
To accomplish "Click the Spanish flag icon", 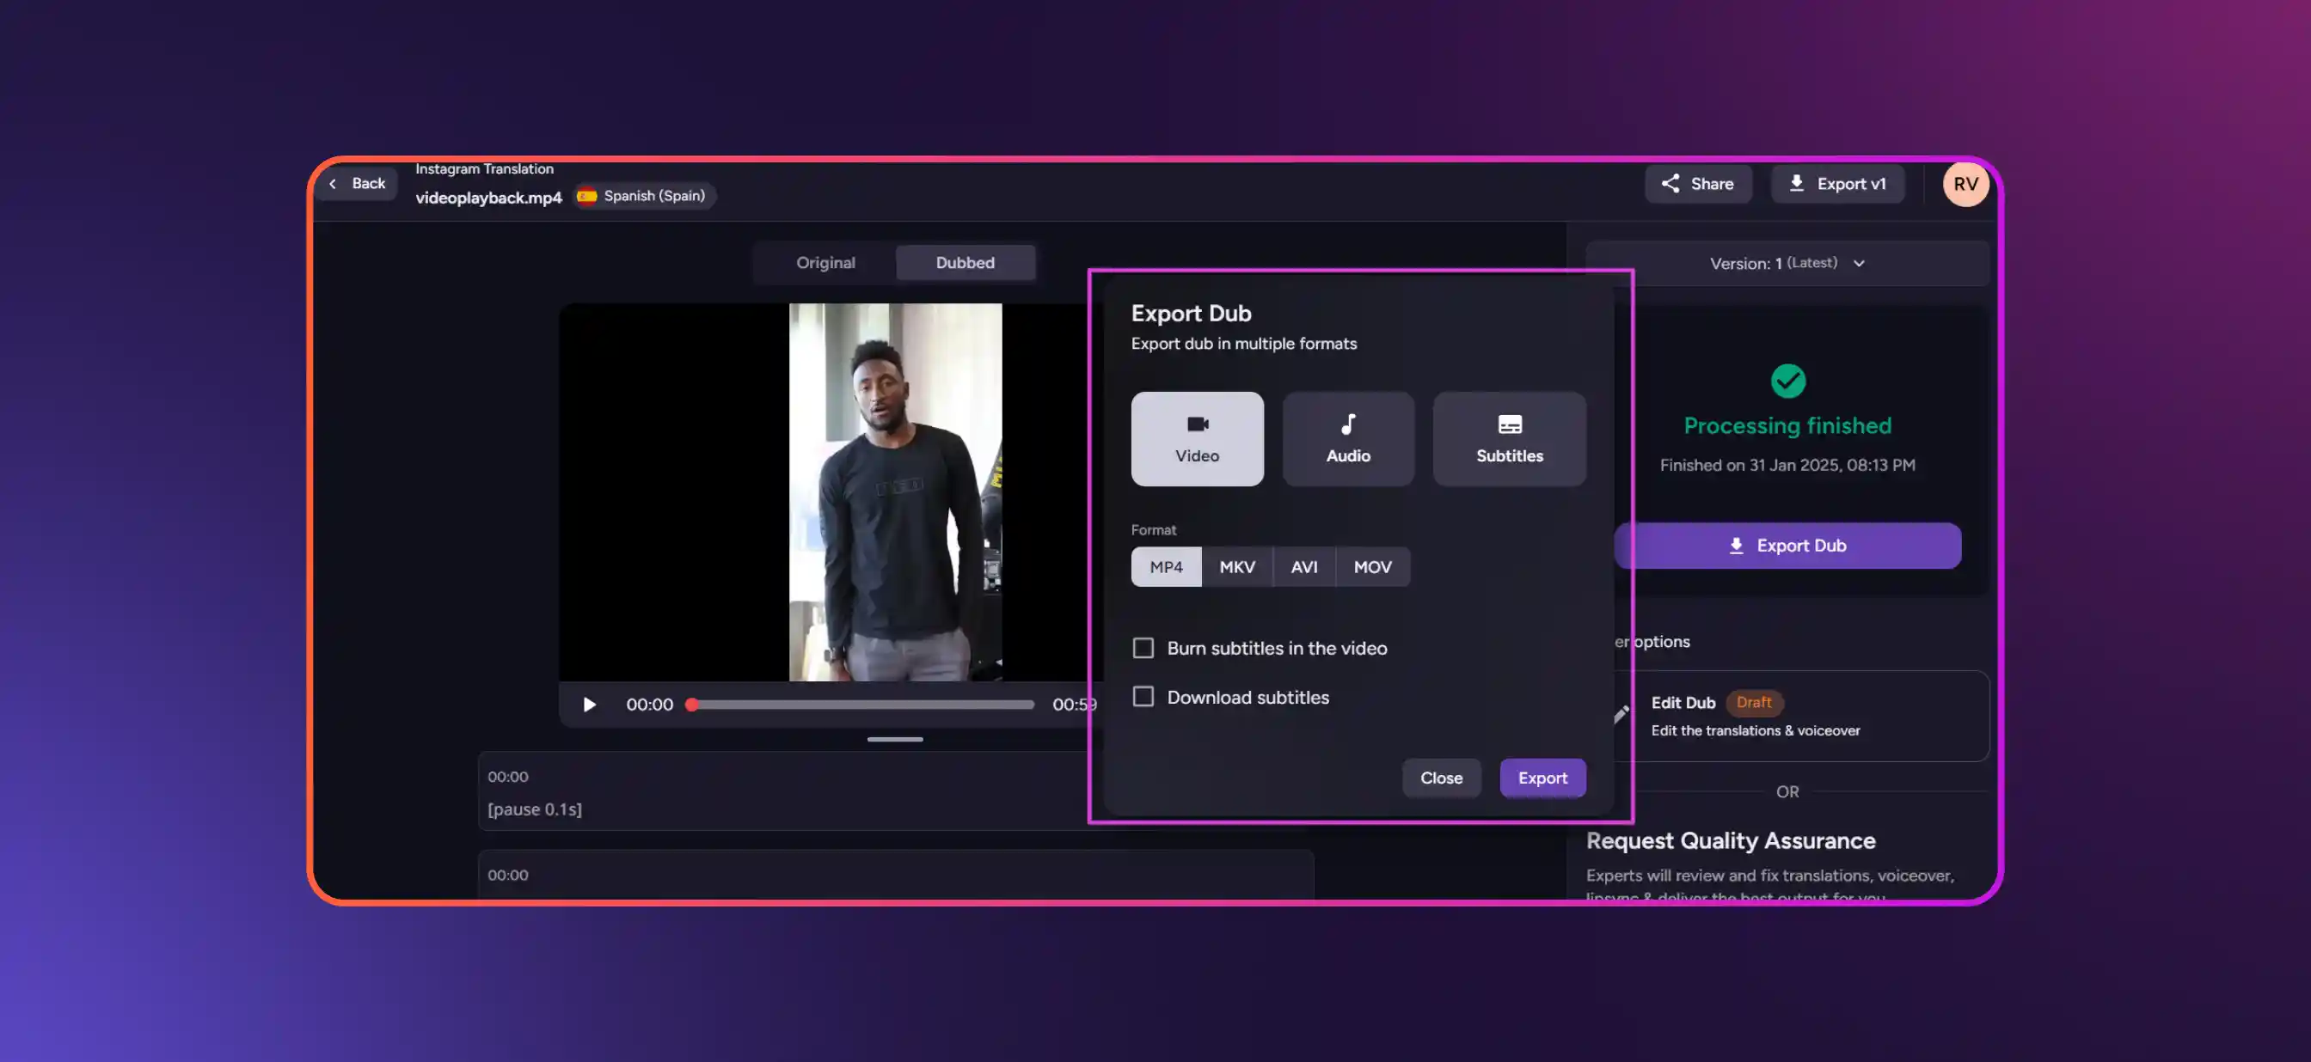I will click(586, 196).
